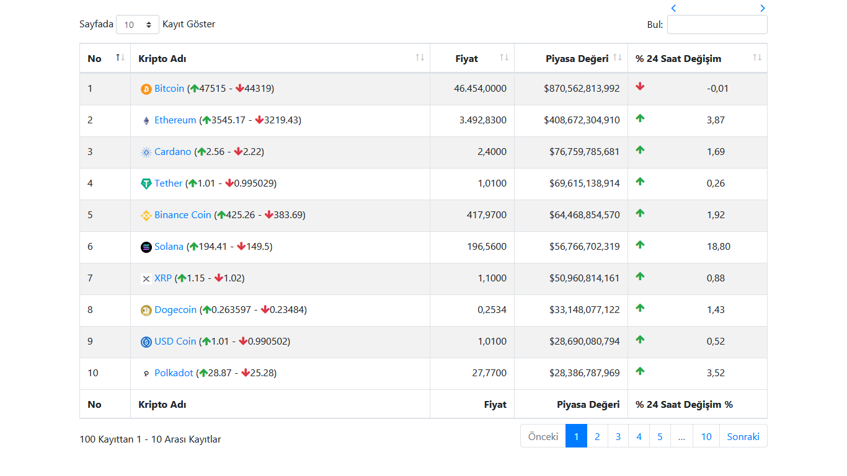
Task: Click the left chevron arrow above search
Action: pos(673,8)
